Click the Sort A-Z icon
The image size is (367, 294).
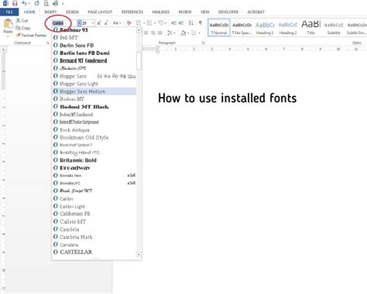190,23
